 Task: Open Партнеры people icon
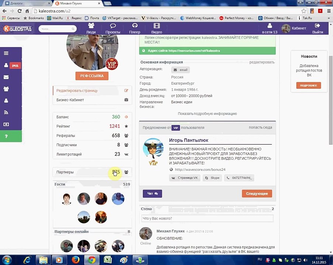(x=126, y=172)
